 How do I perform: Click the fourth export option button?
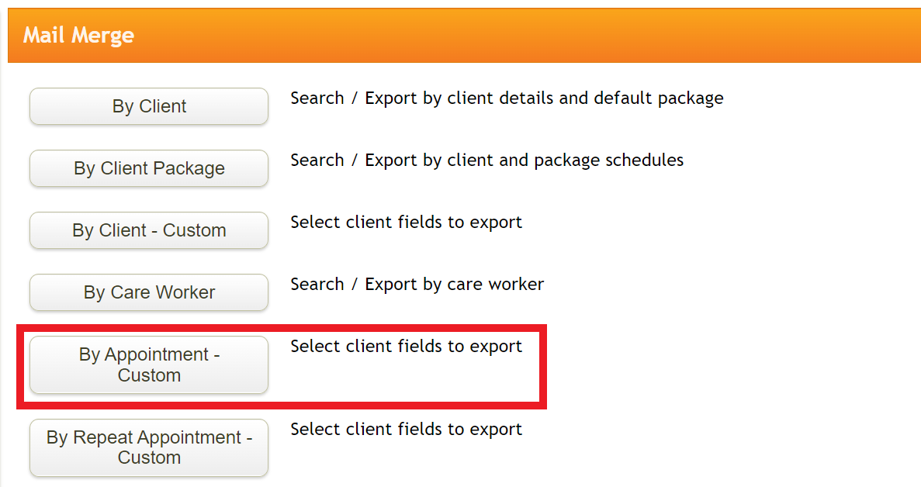tap(148, 292)
